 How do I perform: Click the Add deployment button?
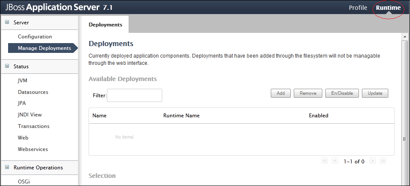281,93
